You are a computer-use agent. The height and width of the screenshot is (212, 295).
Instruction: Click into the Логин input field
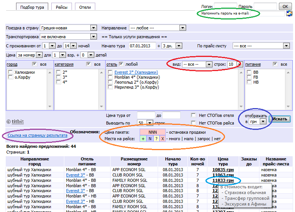(225, 6)
